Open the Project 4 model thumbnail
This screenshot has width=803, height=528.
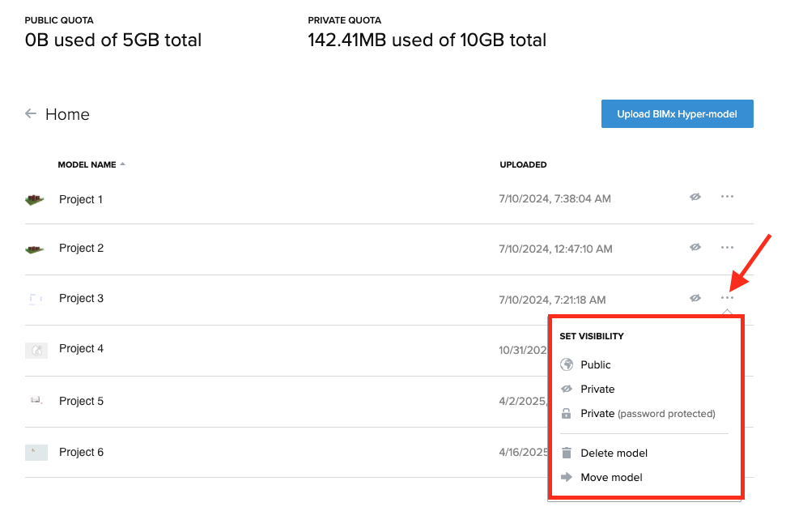[36, 351]
